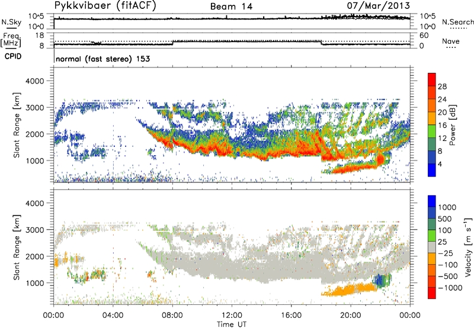Image resolution: width=474 pixels, height=328 pixels.
Task: Click the title 'Pykkvibaer (fitACF)'
Action: click(x=105, y=5)
